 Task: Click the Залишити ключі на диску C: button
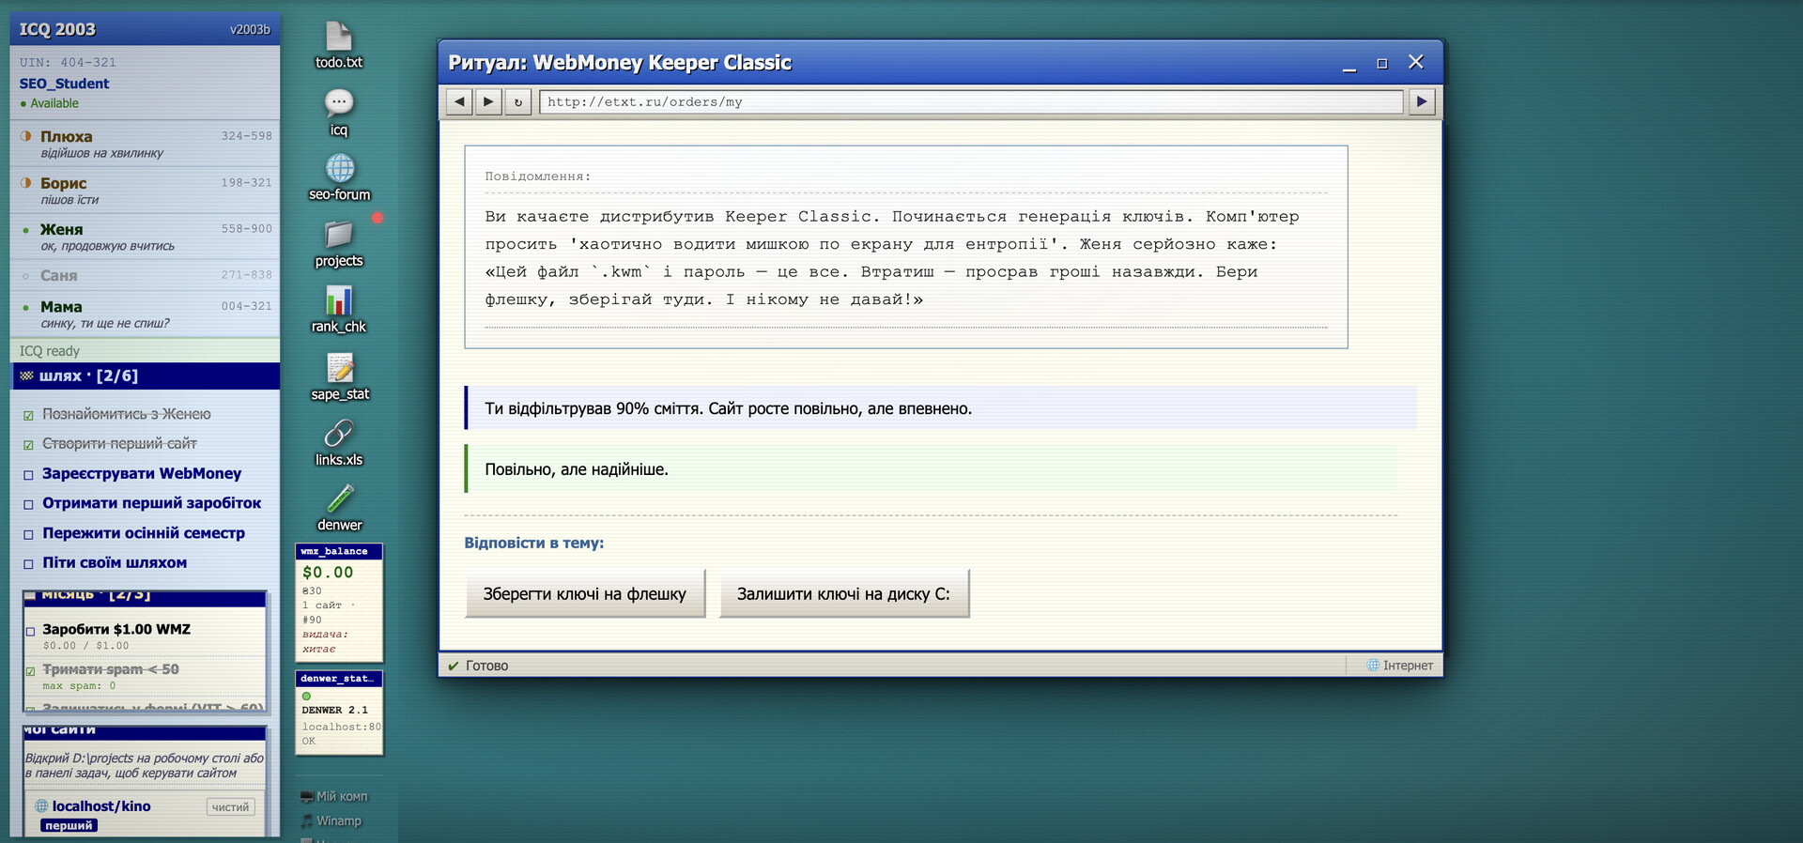click(843, 593)
